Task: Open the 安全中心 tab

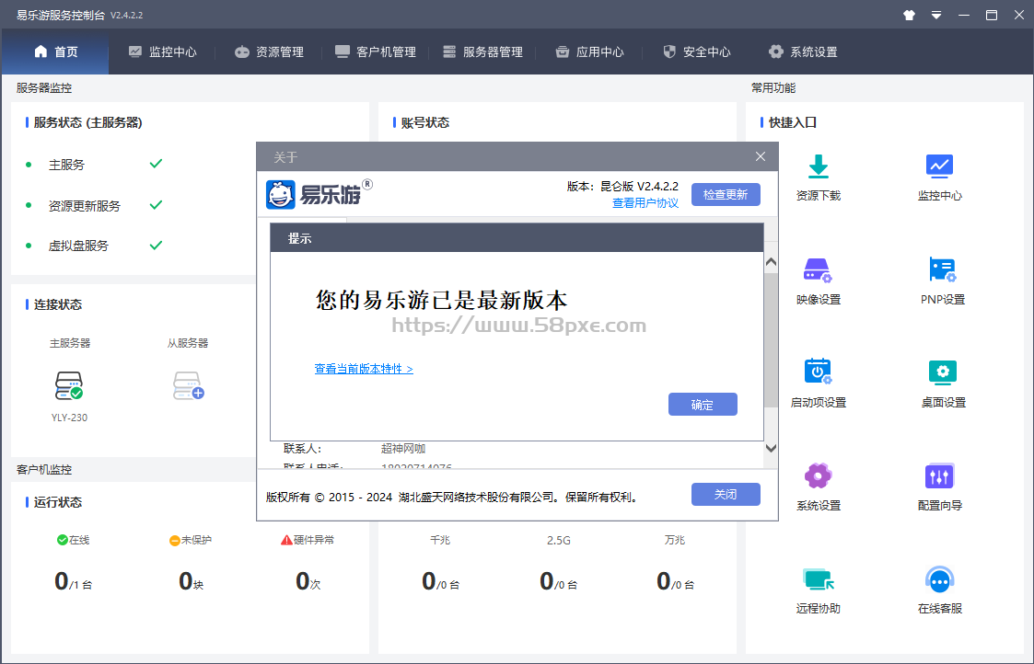Action: (x=696, y=52)
